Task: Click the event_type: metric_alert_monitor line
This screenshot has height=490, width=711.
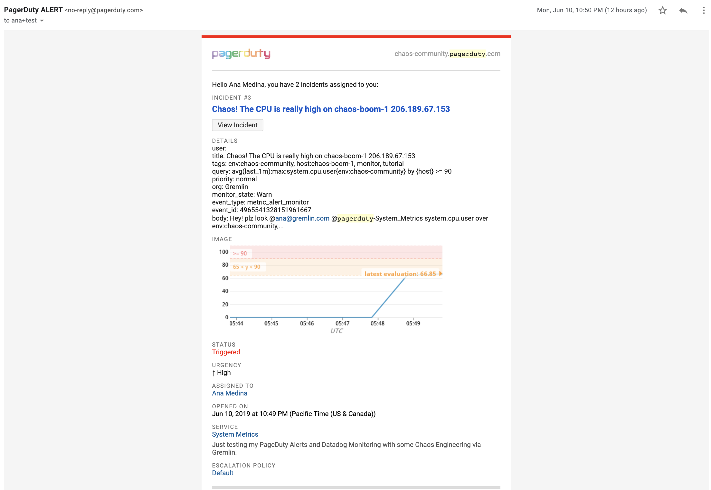Action: coord(260,202)
